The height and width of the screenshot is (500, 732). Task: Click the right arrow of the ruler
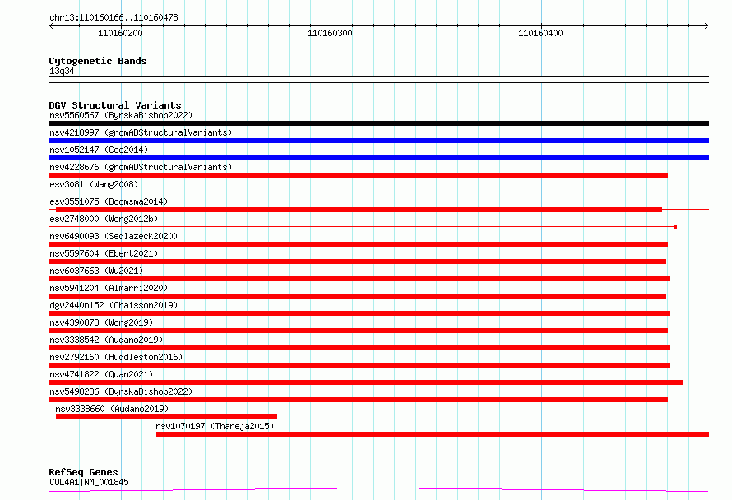(x=706, y=25)
